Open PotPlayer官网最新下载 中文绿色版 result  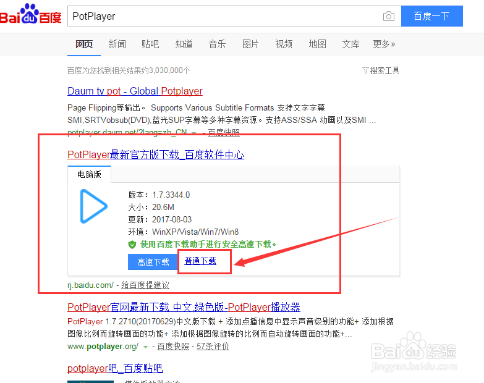(x=184, y=307)
